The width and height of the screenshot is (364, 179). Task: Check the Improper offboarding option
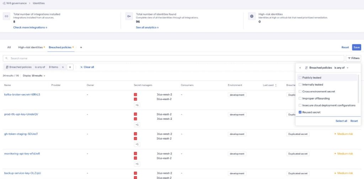click(300, 98)
